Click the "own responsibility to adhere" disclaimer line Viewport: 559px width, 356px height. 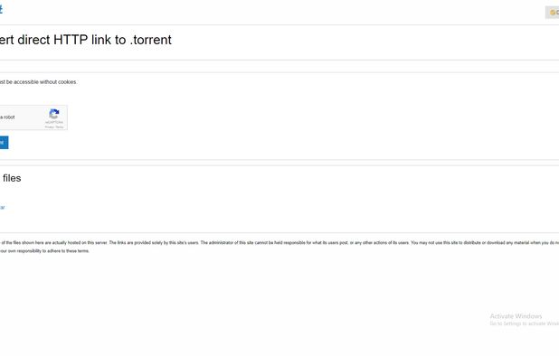coord(44,251)
